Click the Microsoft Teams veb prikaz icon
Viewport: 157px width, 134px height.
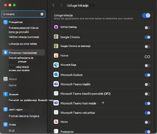pyautogui.click(x=56, y=112)
